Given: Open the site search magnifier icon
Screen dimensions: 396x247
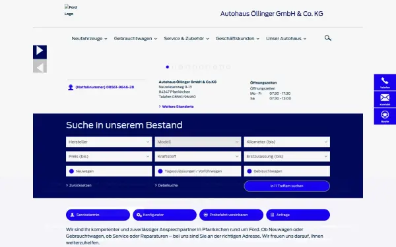Looking at the screenshot, I should (x=327, y=38).
